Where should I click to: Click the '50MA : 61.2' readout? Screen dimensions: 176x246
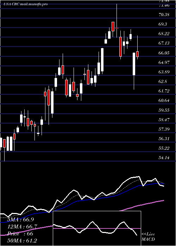pos(22,240)
